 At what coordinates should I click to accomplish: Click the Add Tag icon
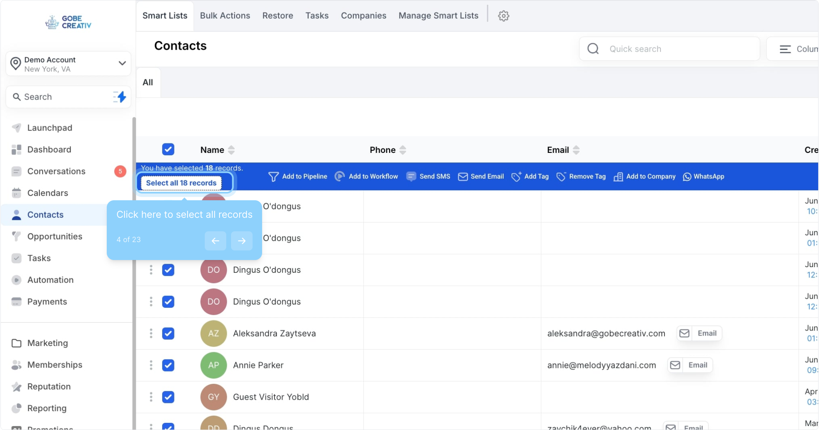click(516, 177)
